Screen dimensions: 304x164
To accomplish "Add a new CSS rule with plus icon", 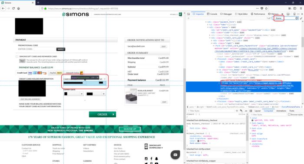I will (237, 111).
